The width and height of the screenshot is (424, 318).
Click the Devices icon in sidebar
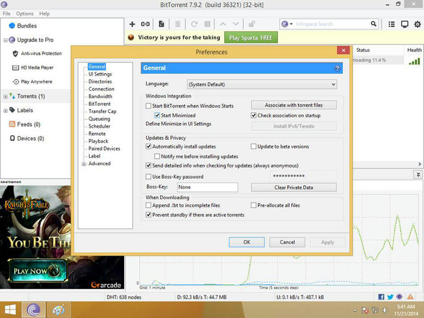click(12, 138)
